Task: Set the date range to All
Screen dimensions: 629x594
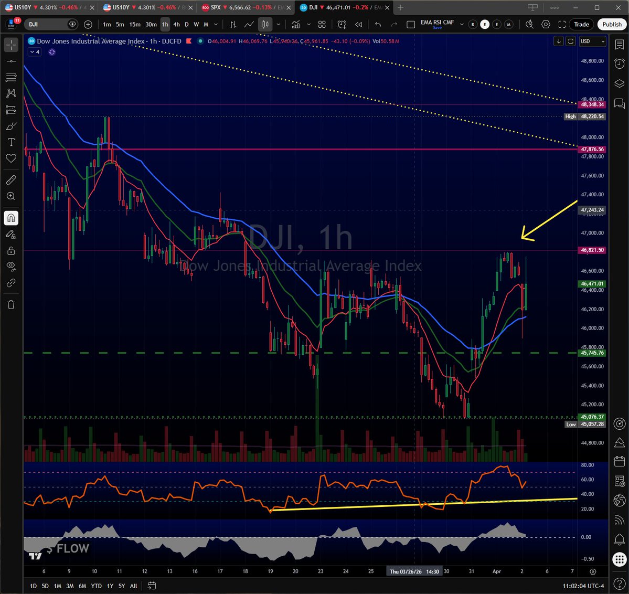Action: click(x=134, y=586)
